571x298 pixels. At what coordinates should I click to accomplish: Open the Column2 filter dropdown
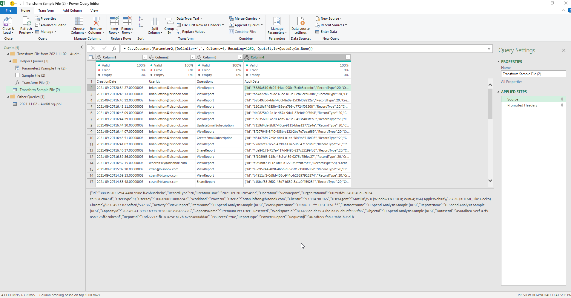[193, 57]
